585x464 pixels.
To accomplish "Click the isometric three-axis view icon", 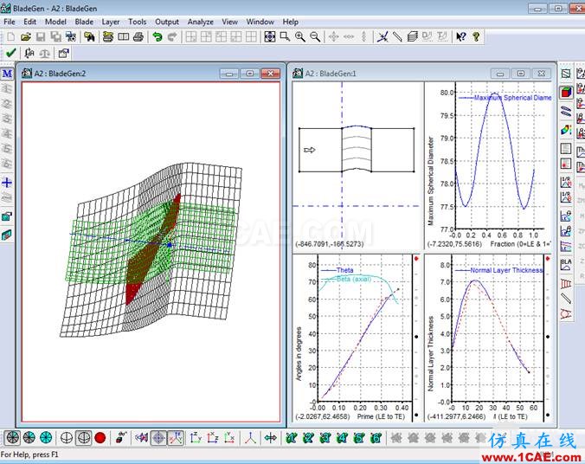I will tap(251, 437).
